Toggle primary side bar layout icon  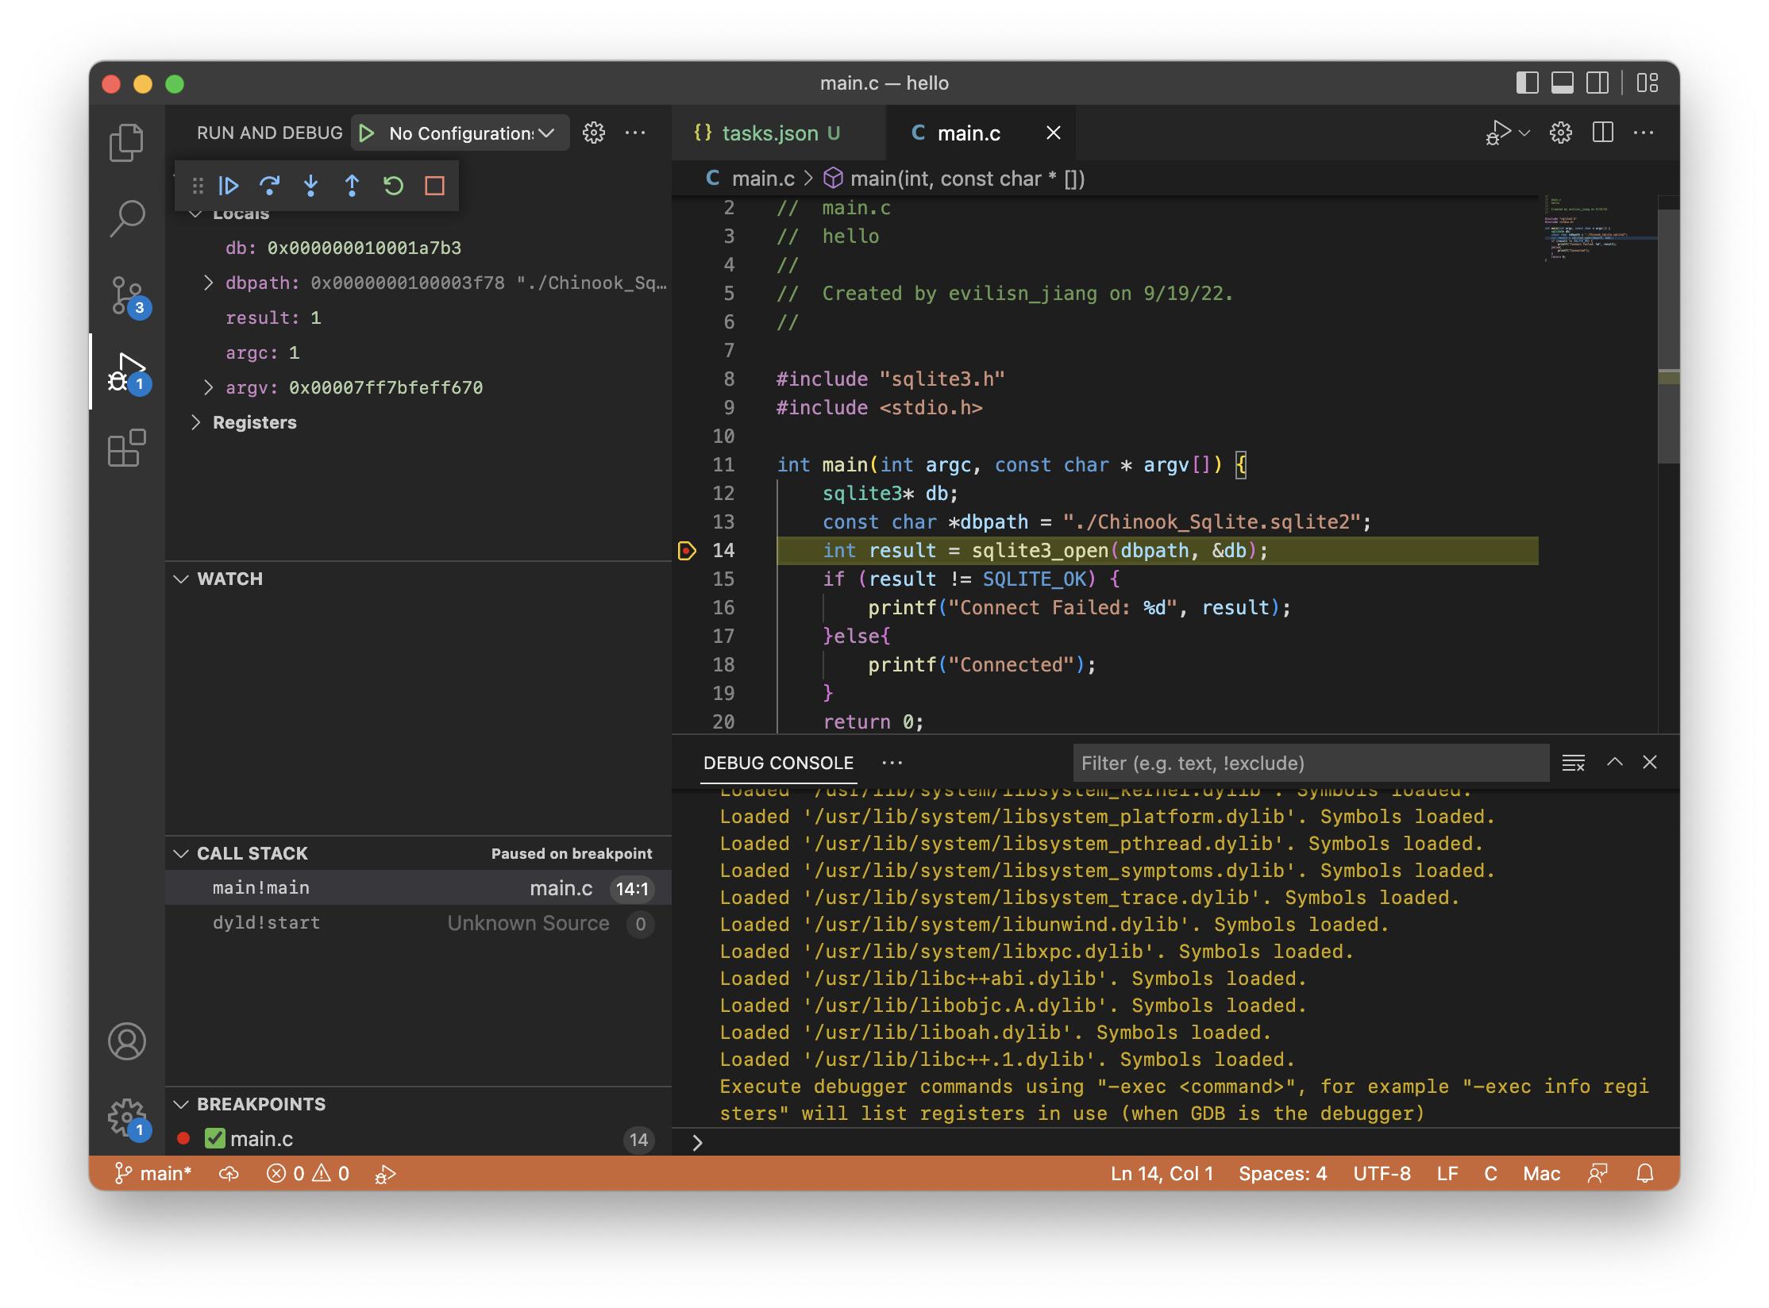[1527, 83]
